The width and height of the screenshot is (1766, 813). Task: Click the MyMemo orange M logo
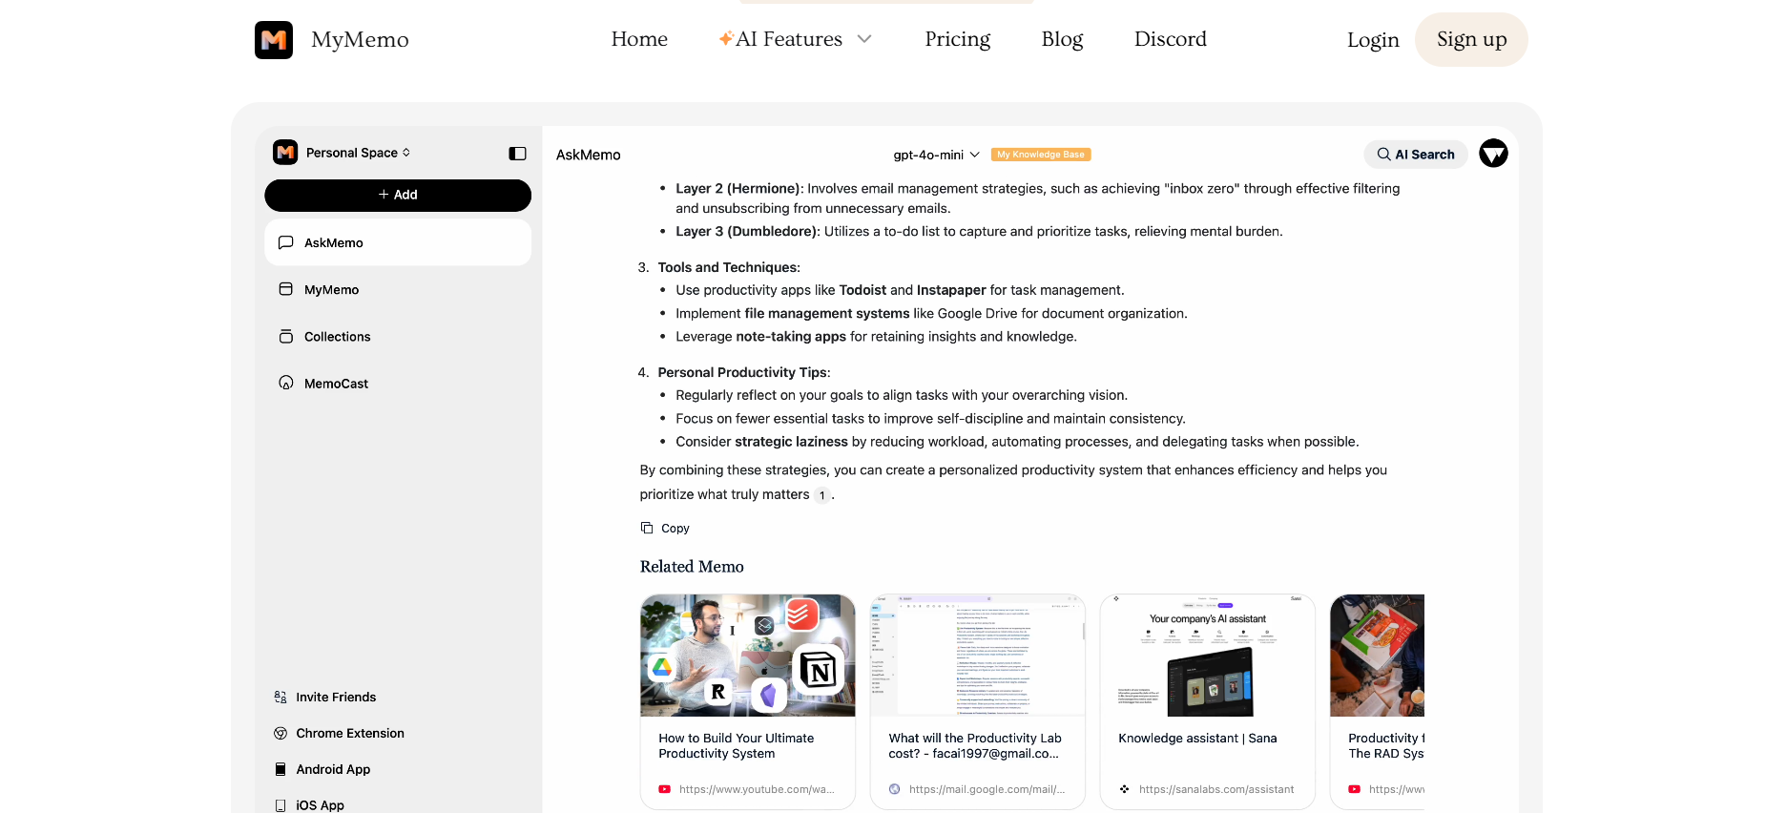pyautogui.click(x=274, y=40)
